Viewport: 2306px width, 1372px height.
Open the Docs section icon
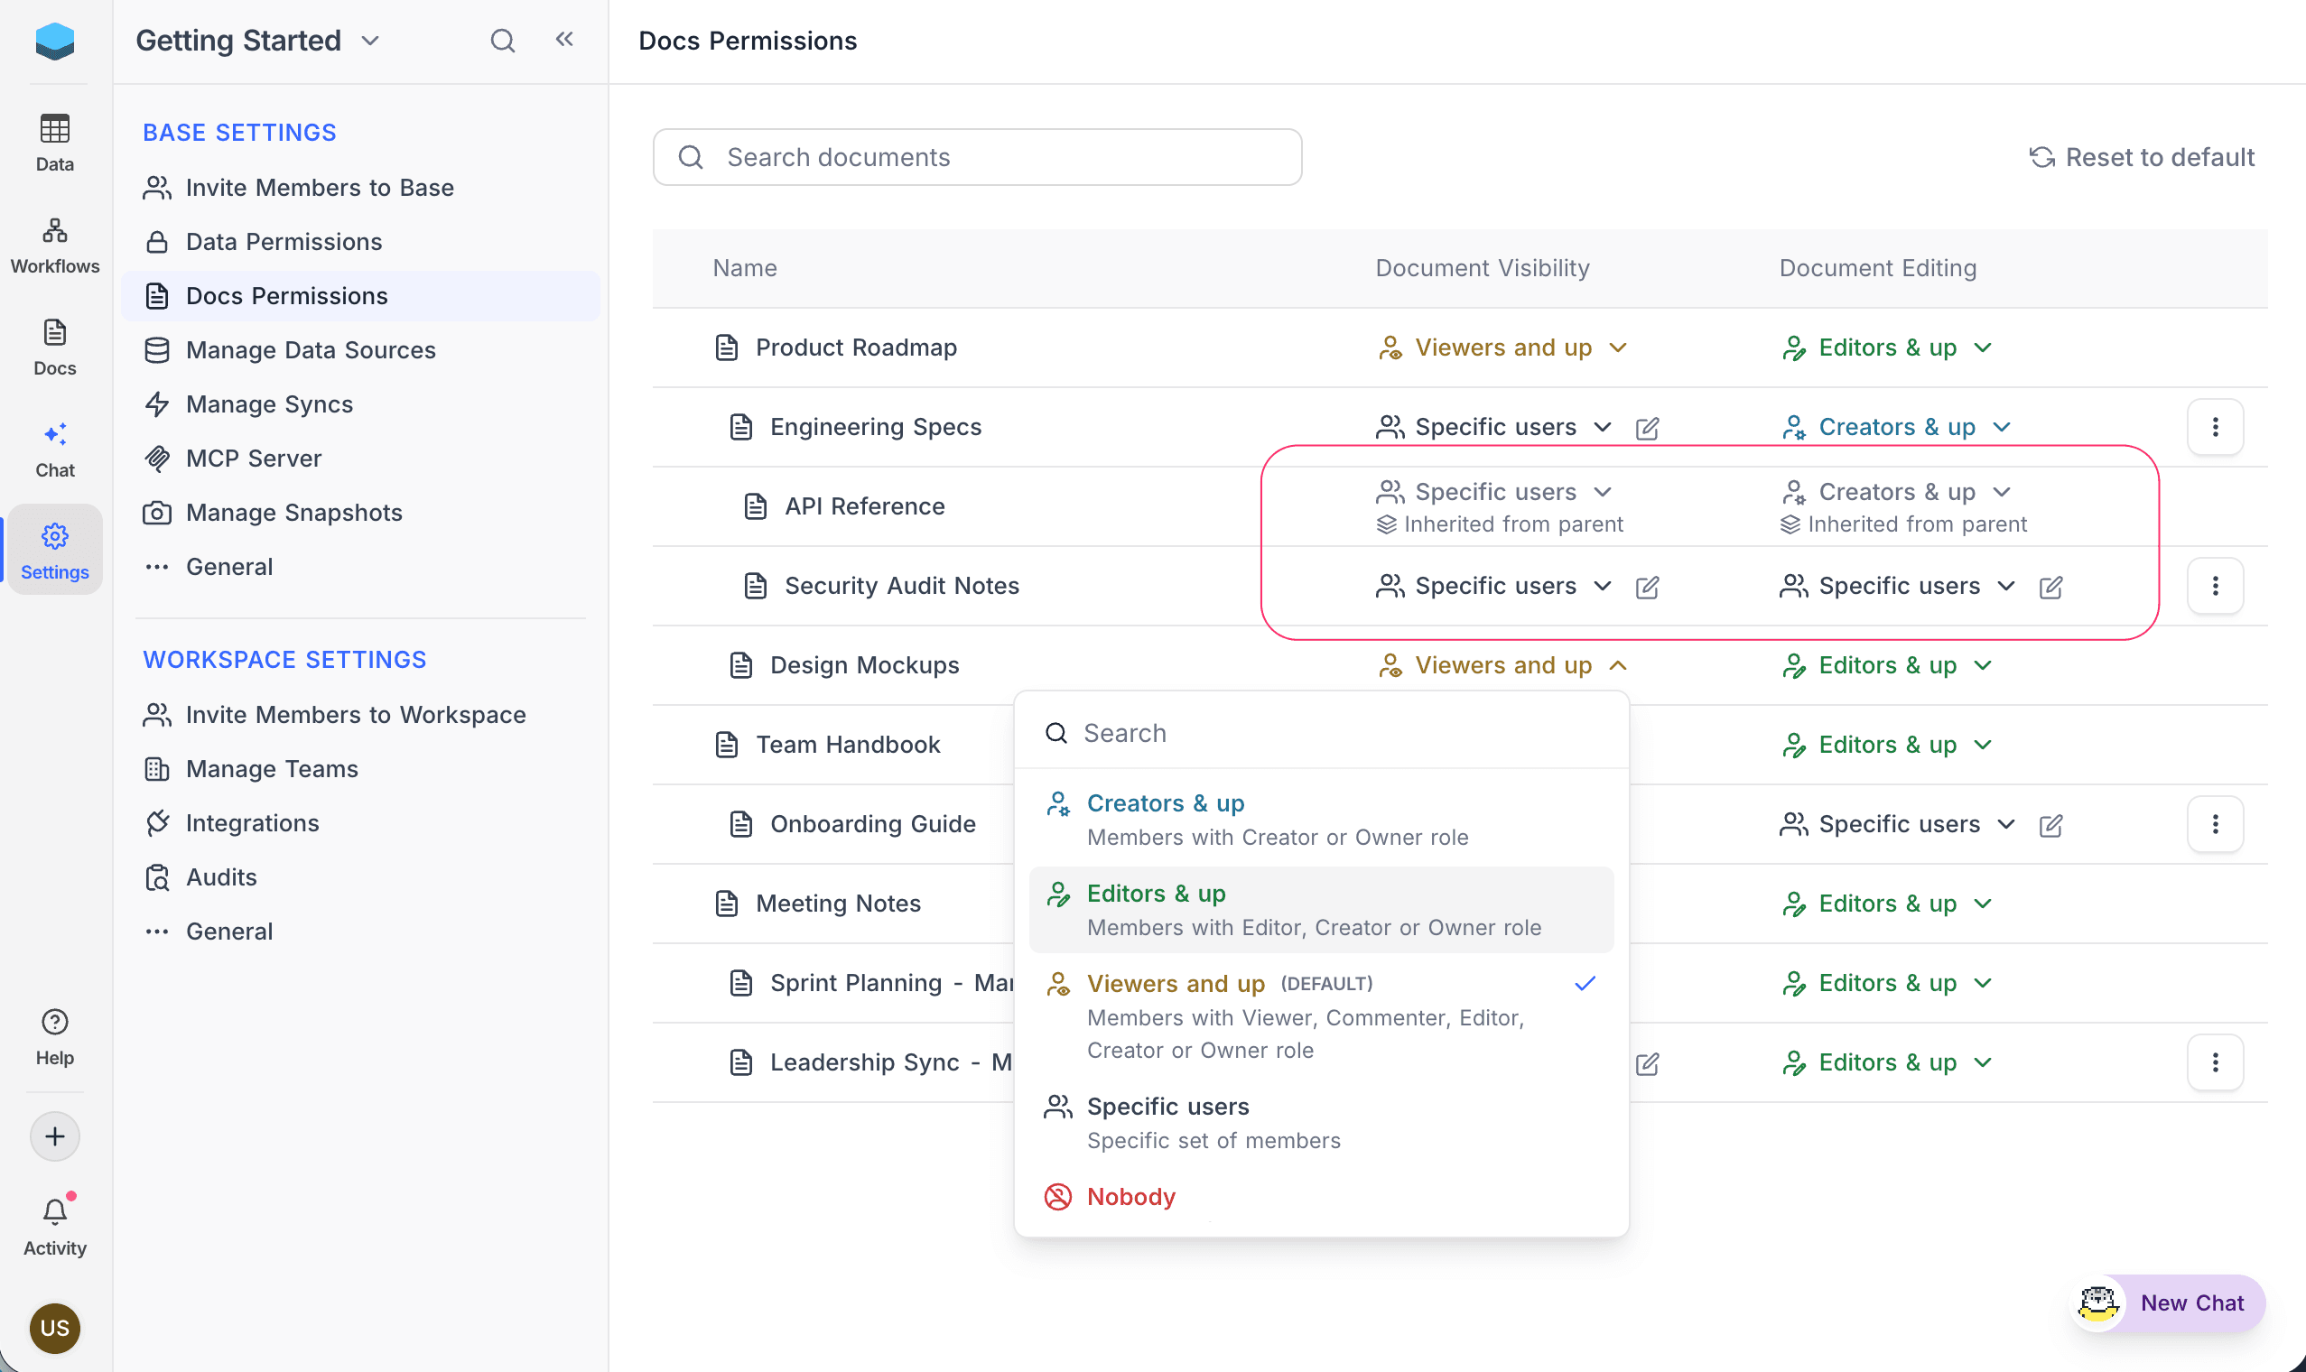(54, 347)
